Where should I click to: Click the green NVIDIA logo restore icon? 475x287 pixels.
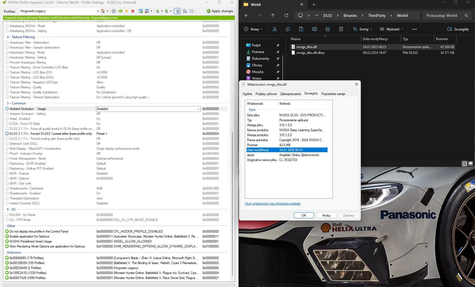coord(120,11)
